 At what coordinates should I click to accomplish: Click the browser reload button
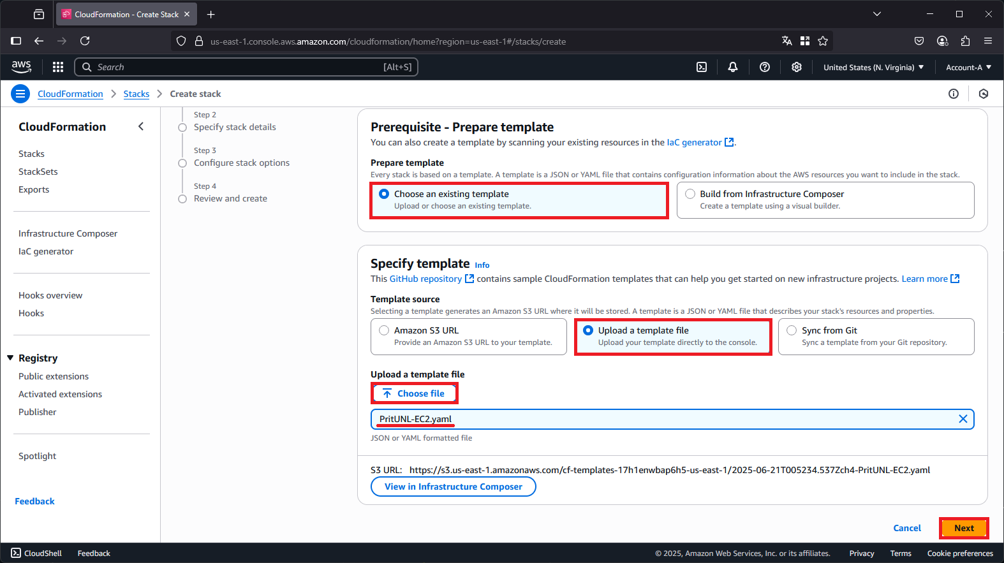coord(85,41)
